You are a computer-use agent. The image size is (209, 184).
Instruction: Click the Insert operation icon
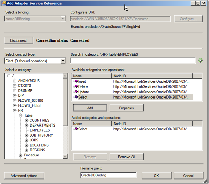75,81
